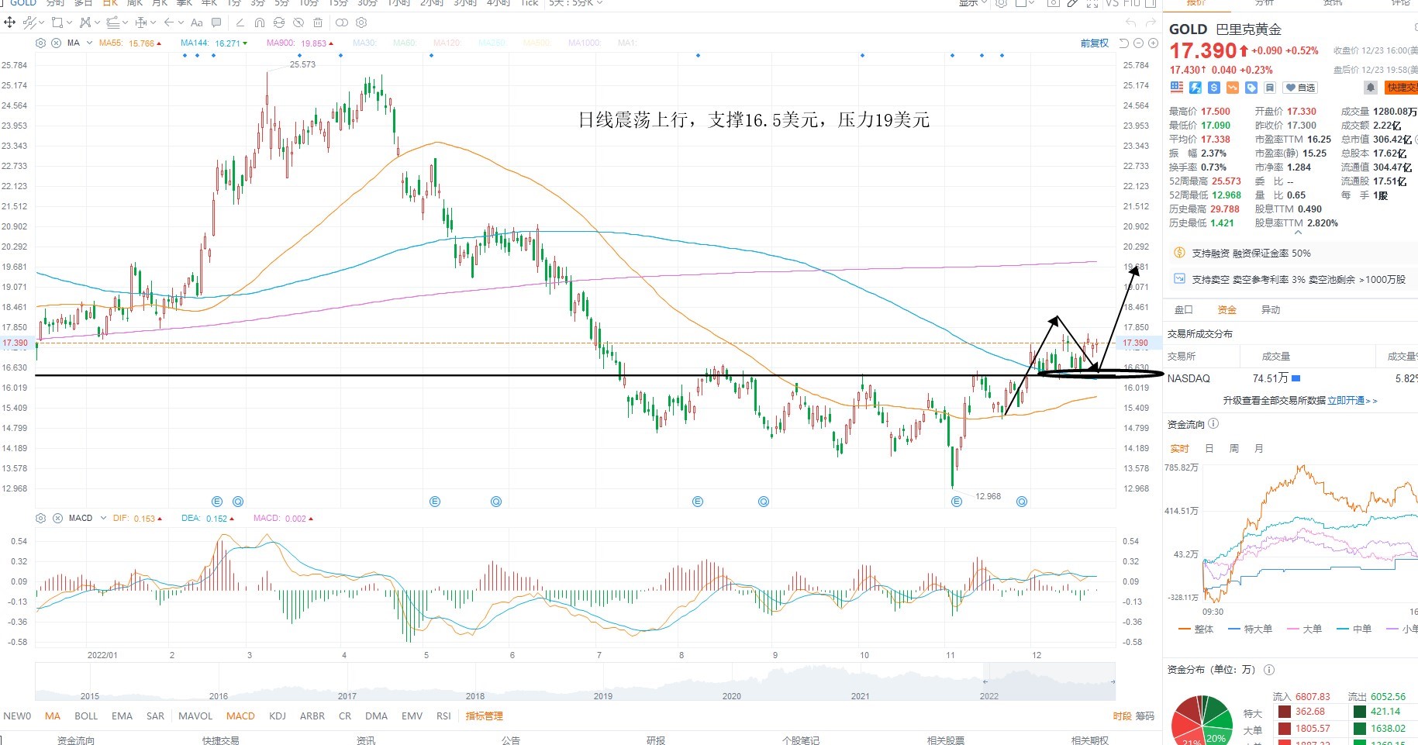
Task: Click the linked-circles overlay icon
Action: [342, 22]
